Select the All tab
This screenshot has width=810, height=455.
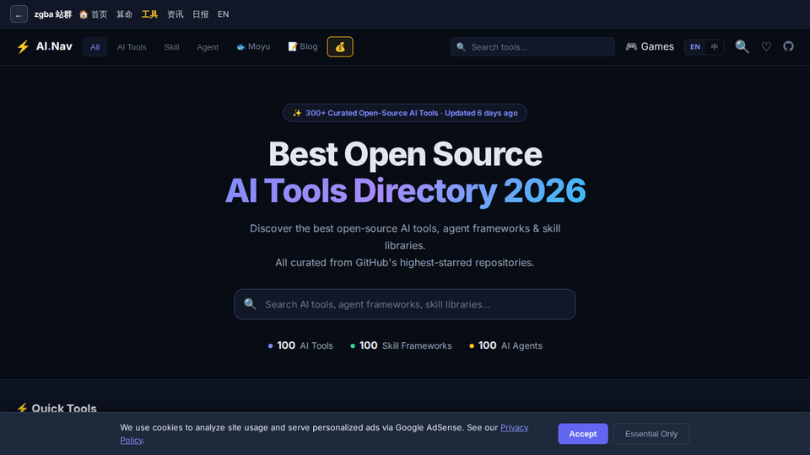coord(95,47)
